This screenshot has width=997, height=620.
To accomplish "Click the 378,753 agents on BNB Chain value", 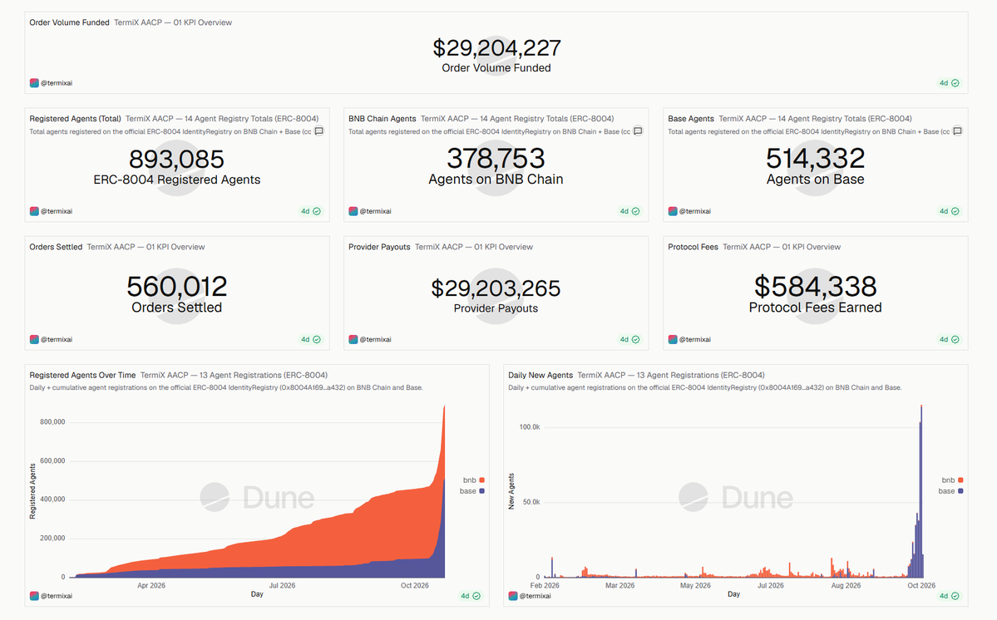I will pyautogui.click(x=496, y=158).
